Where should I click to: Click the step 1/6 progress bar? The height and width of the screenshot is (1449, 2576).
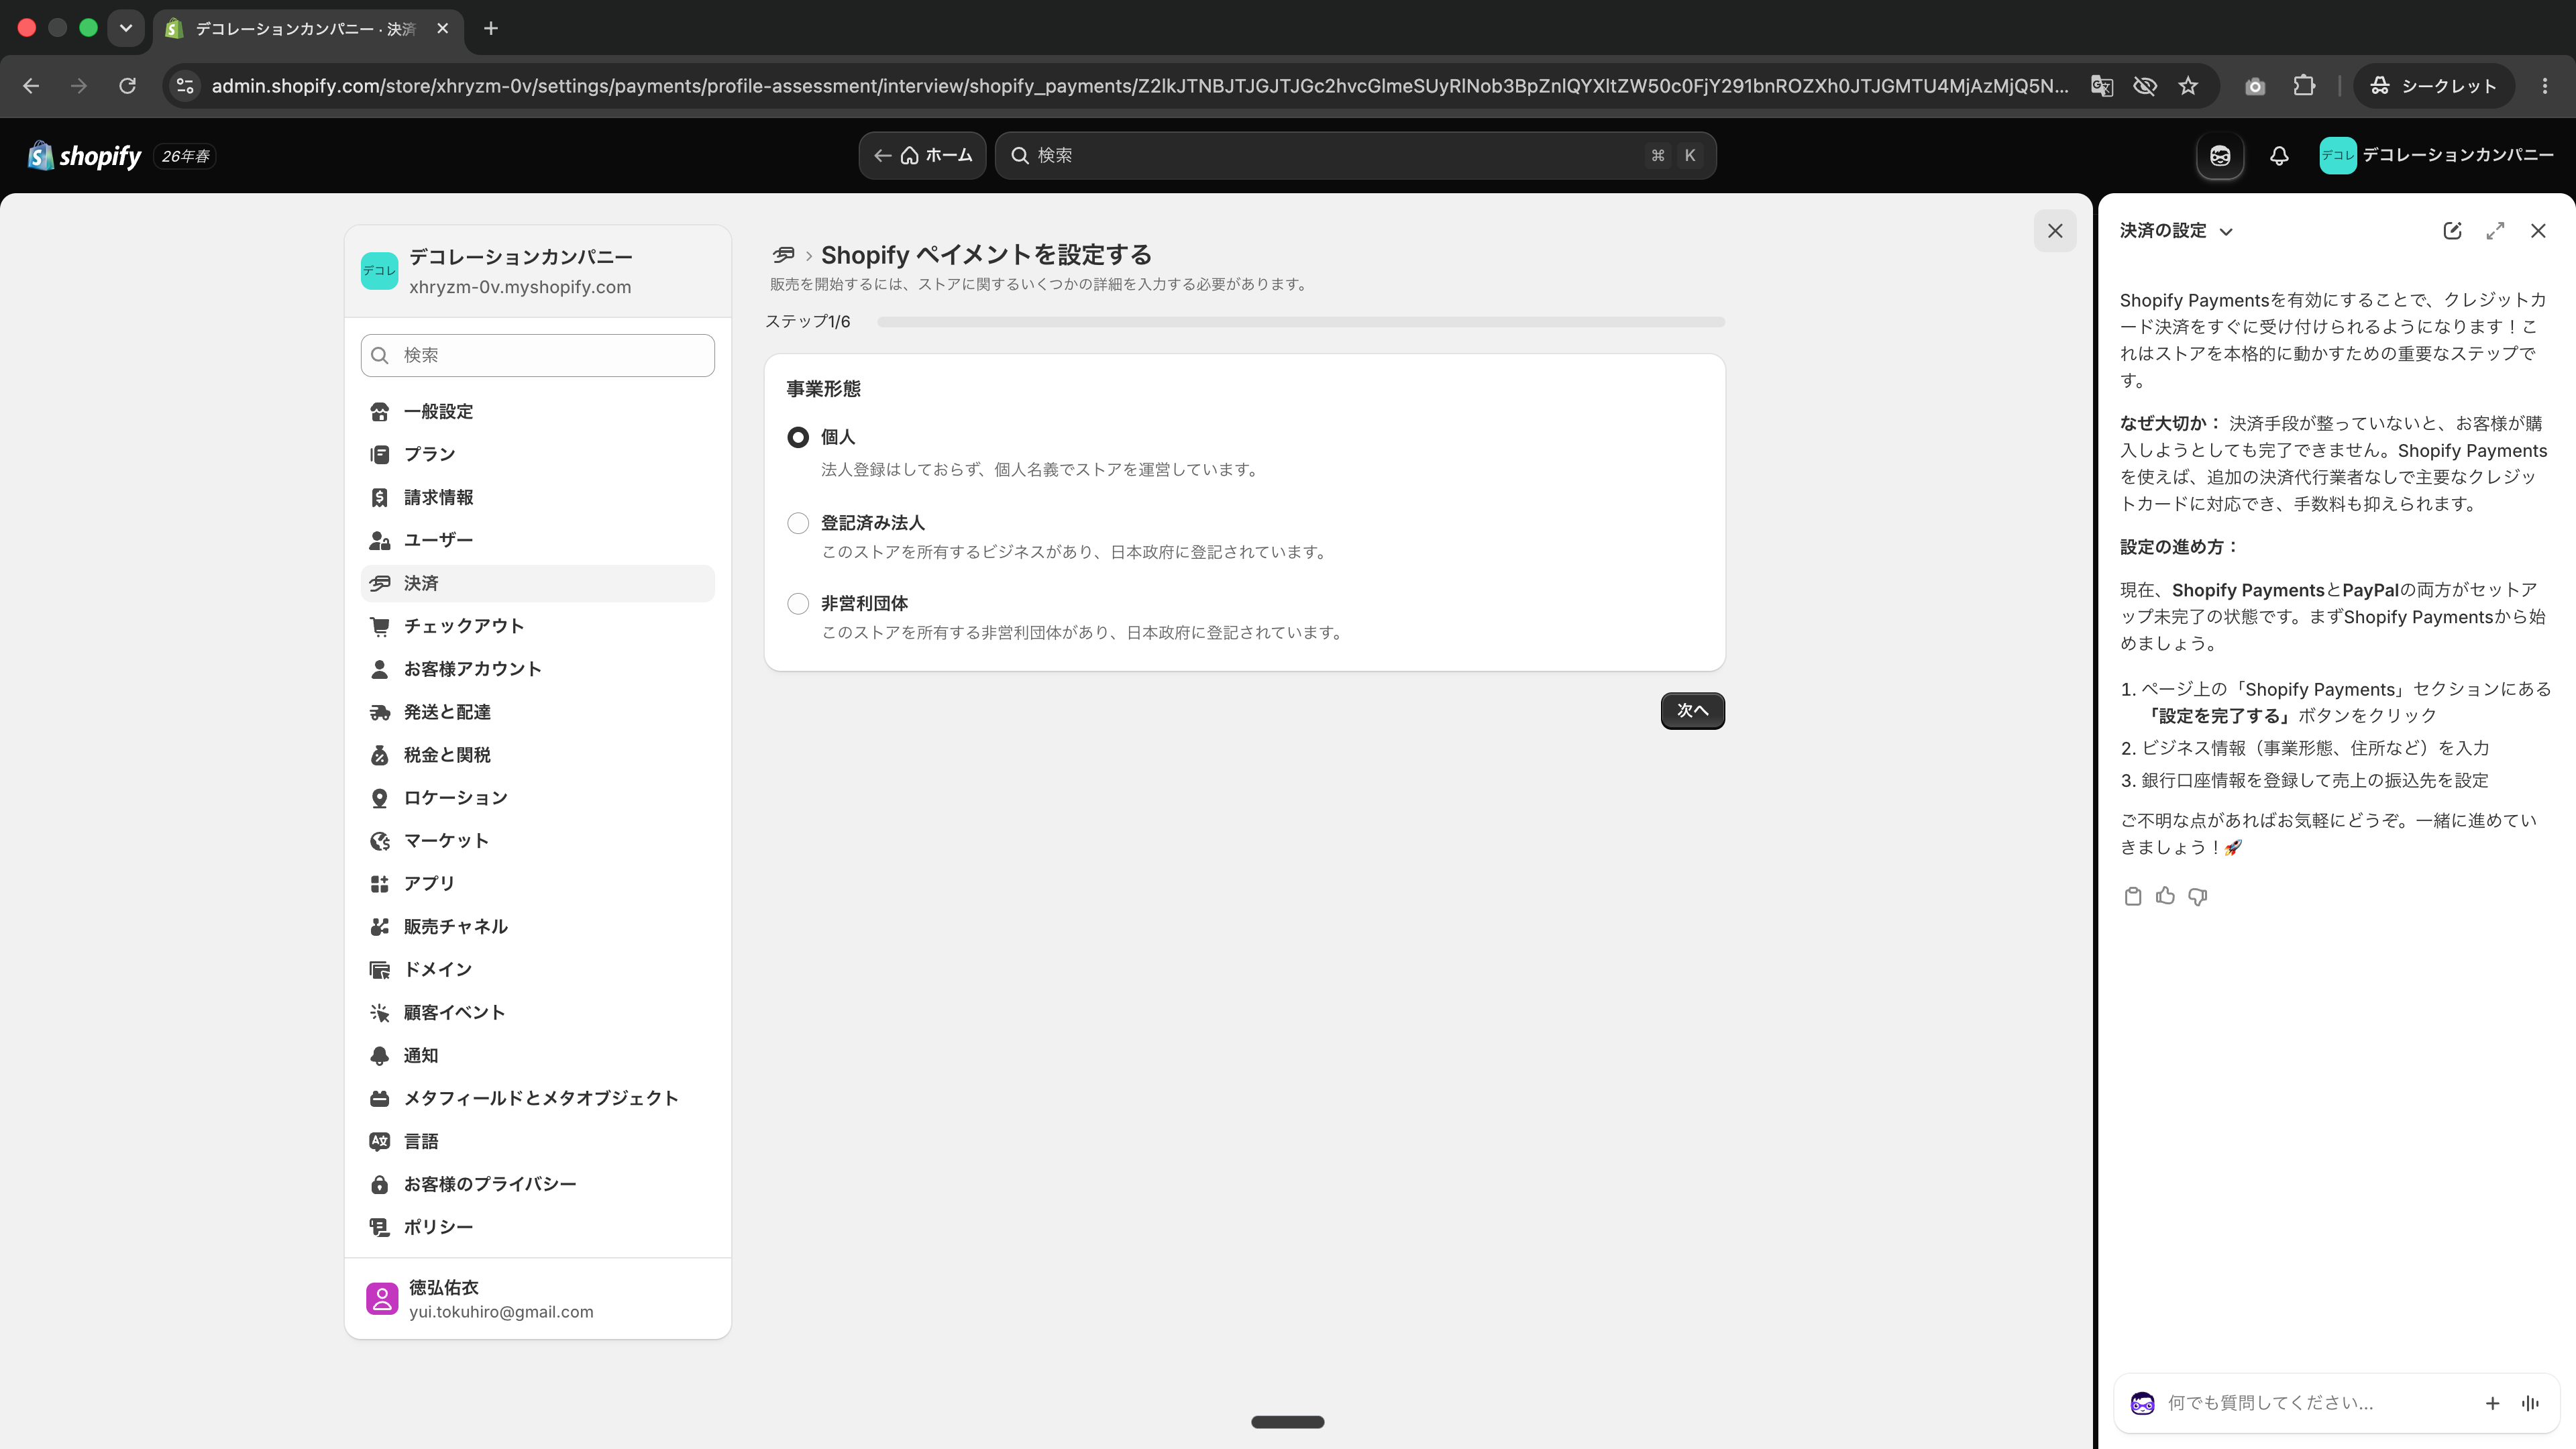tap(1301, 322)
